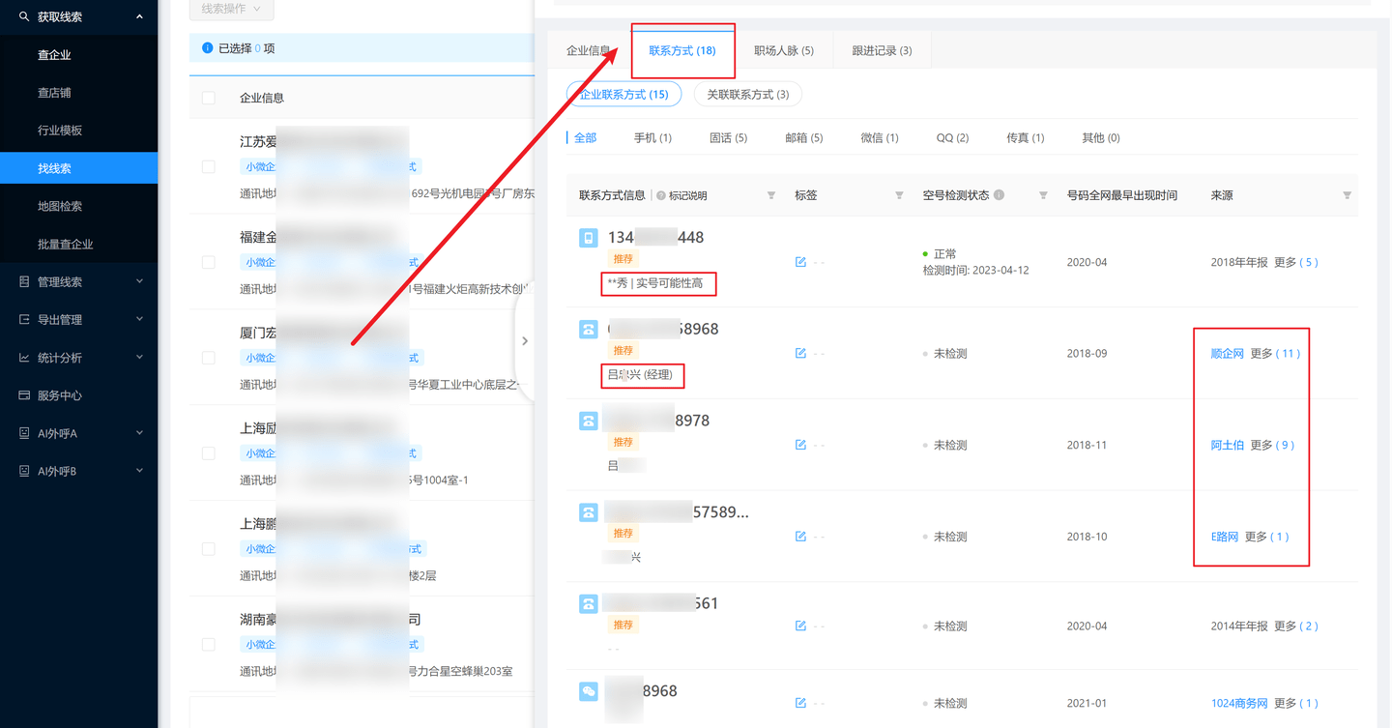Click the filter icon beside 来源 column header
Viewport: 1392px width, 728px height.
click(1347, 195)
